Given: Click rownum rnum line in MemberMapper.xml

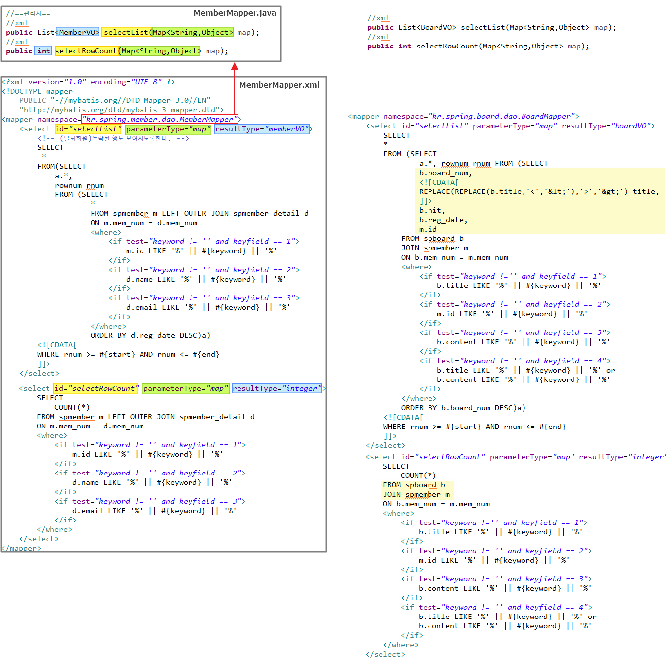Looking at the screenshot, I should tap(80, 185).
